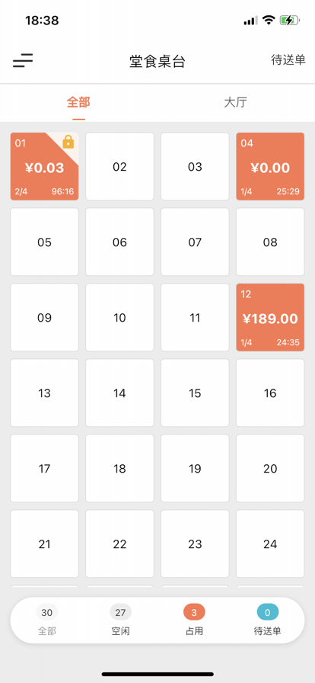Screen dimensions: 315x683
Task: Open the 待送单 link in header
Action: pyautogui.click(x=288, y=59)
